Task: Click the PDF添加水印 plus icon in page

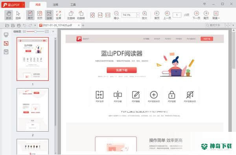Action: pos(154,95)
